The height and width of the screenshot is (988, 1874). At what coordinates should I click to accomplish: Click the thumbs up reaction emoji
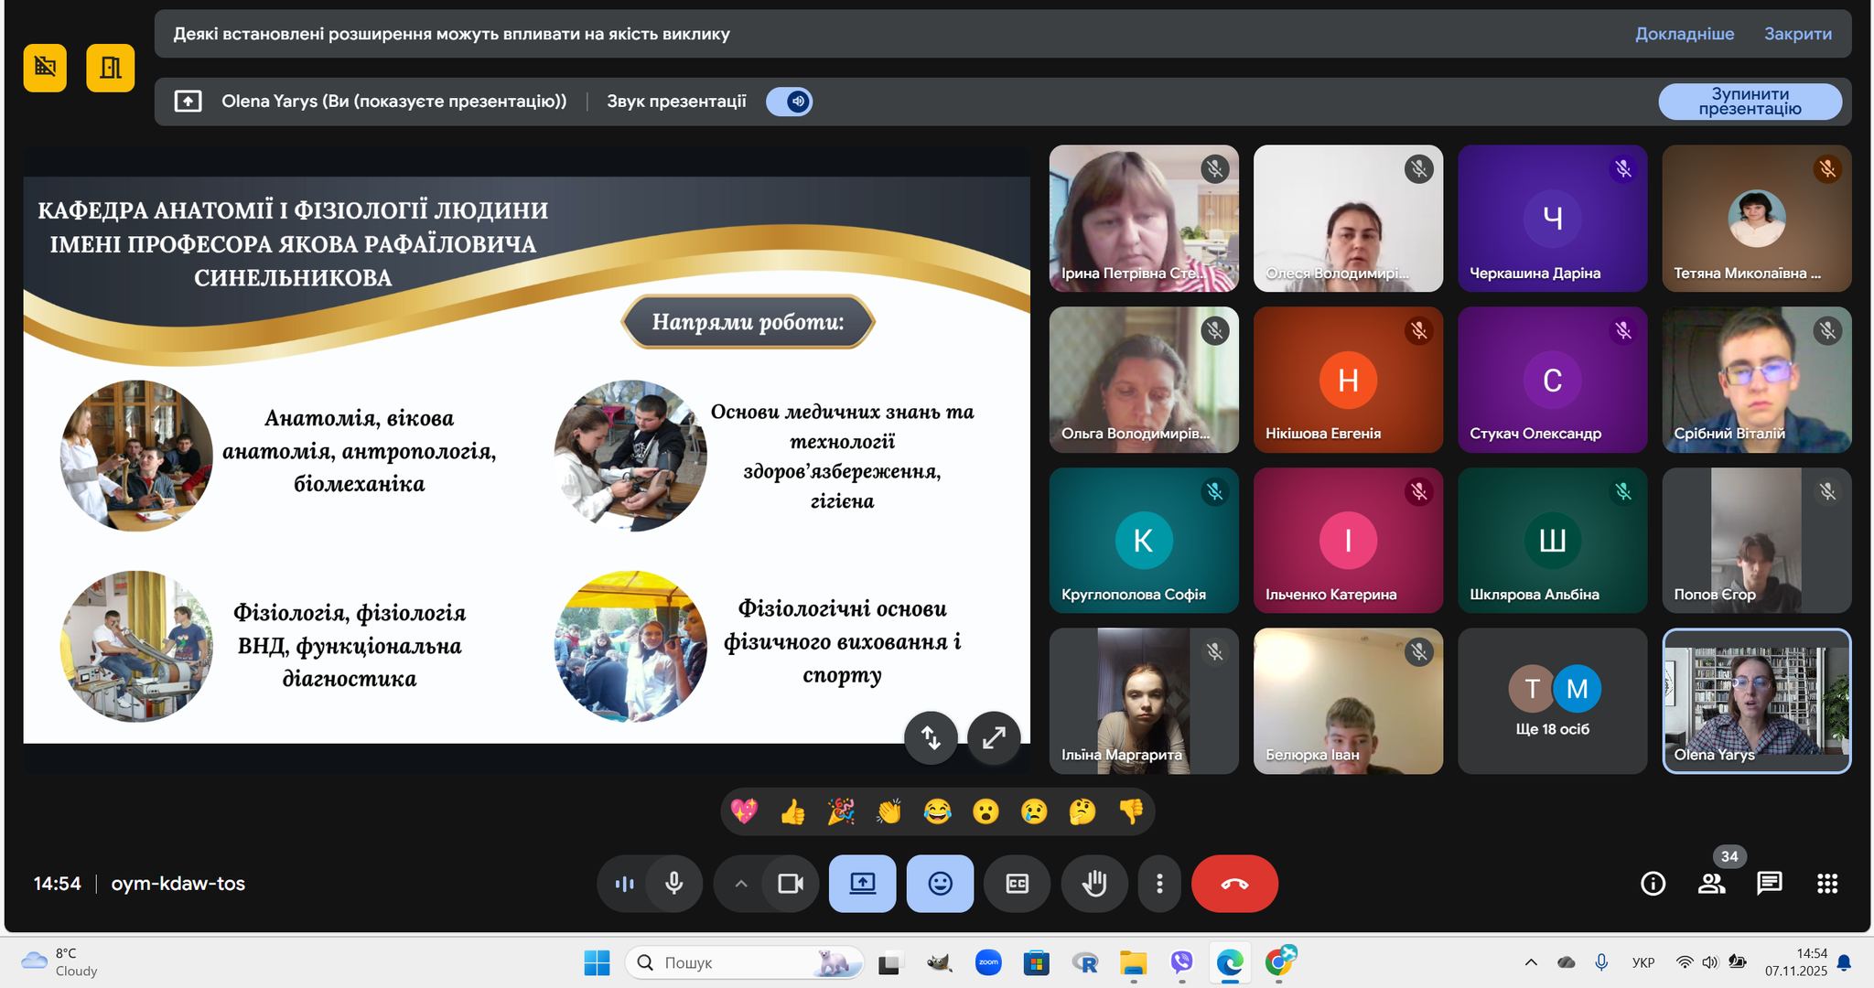point(792,811)
